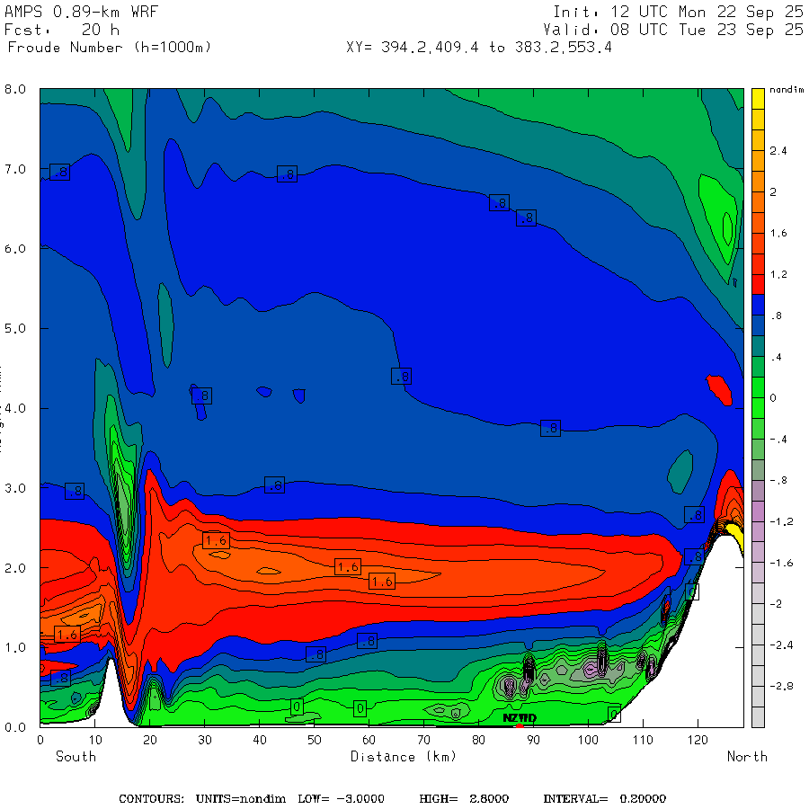Click the colorbar value label '-1.6'

[781, 563]
